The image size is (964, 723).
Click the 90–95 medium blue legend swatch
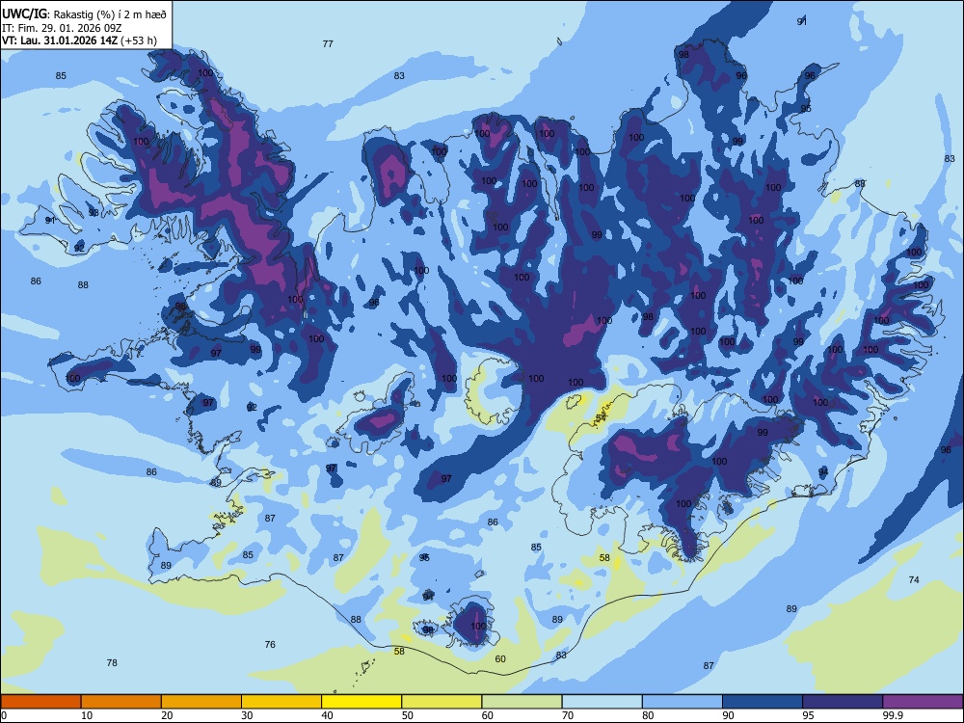pyautogui.click(x=763, y=702)
